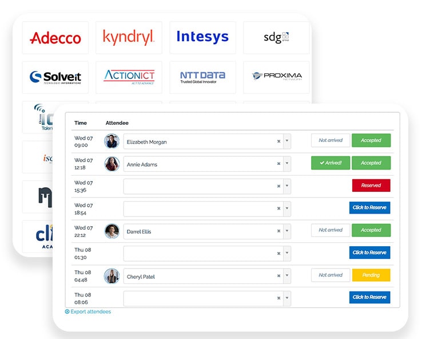Click Accepted button for Elizabeth Morgan
Viewport: 422px width, 339px height.
click(x=371, y=140)
